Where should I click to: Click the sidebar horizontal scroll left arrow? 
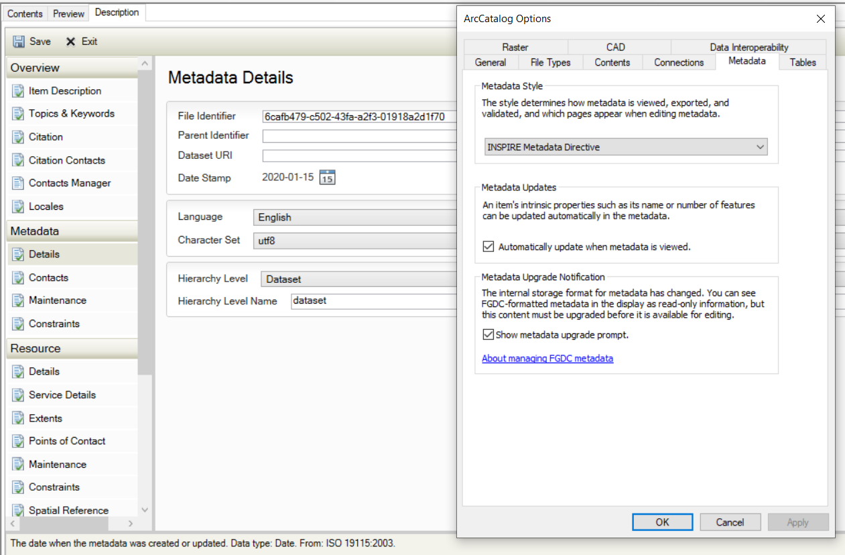pos(13,523)
